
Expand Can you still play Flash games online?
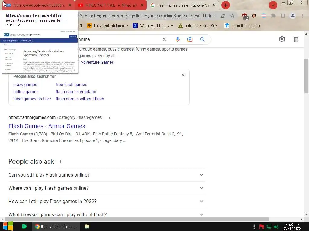[107, 175]
